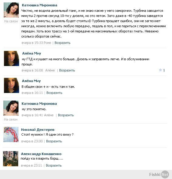Open Николай Дектерев's avatar picture
This screenshot has width=172, height=179.
[x=11, y=134]
